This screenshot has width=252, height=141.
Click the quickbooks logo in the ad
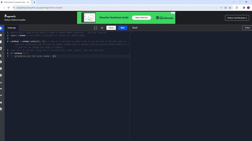pos(165,18)
